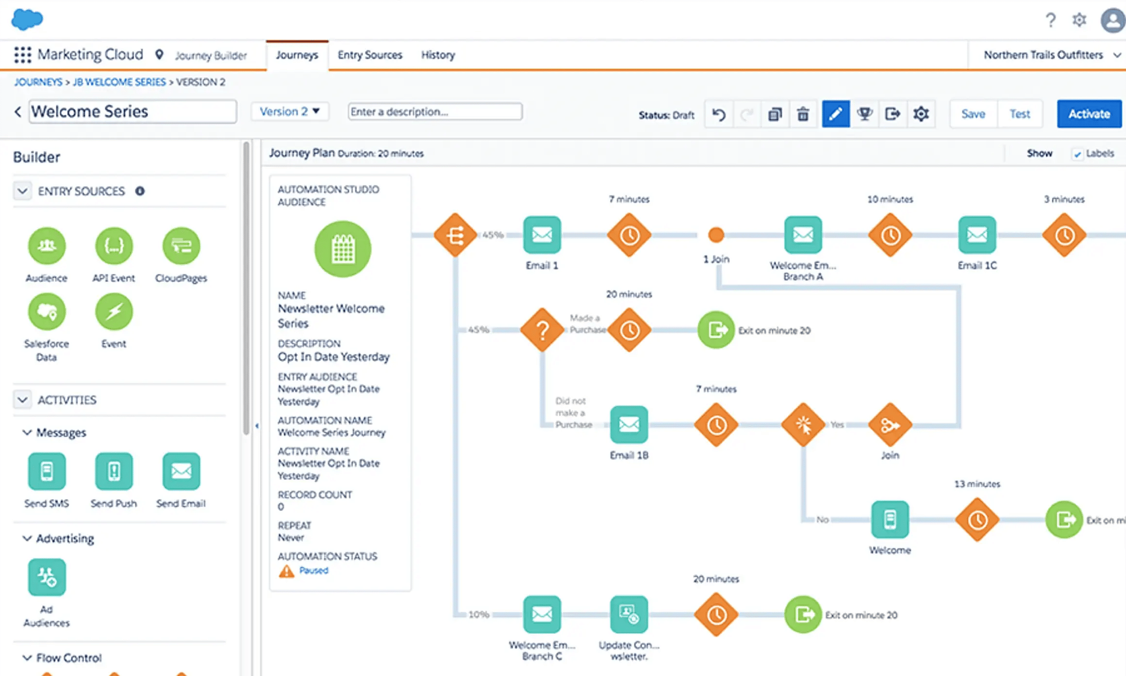The width and height of the screenshot is (1126, 676).
Task: Collapse the Builder panel with the arrow handle
Action: 257,426
